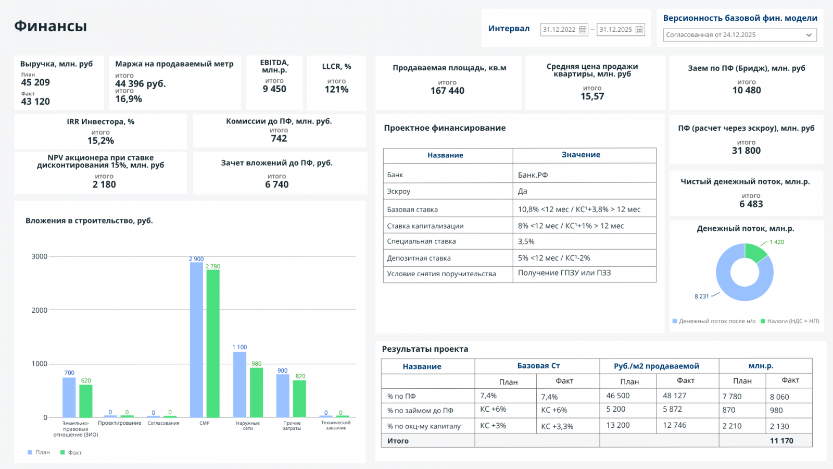
Task: Open calendar icon for end date 31.12.2025
Action: [x=639, y=30]
